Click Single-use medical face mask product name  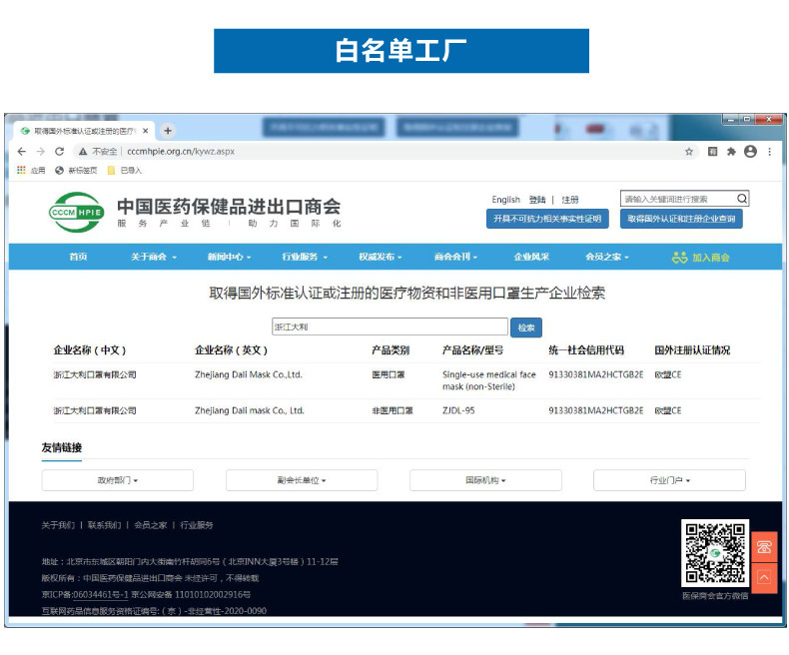click(x=489, y=380)
